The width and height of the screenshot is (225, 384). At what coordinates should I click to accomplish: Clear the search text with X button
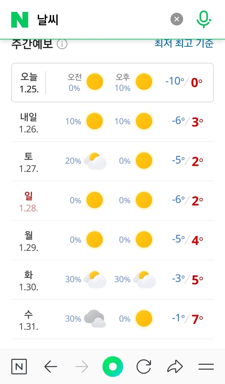coord(177,19)
